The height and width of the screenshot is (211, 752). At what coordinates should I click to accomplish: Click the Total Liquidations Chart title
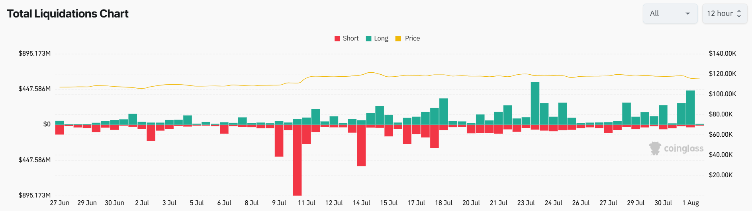tap(68, 14)
